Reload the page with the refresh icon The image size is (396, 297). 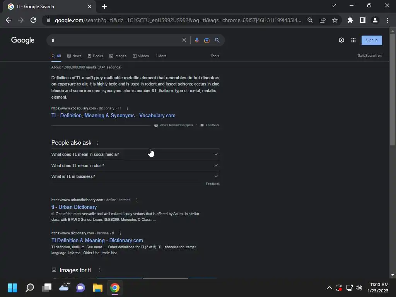[x=33, y=20]
